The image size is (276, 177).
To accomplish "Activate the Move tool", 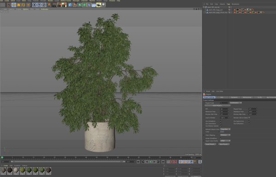I will click(14, 5).
